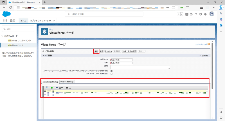225x121 pixels.
Task: Click the 説明 text area
Action: click(140, 67)
